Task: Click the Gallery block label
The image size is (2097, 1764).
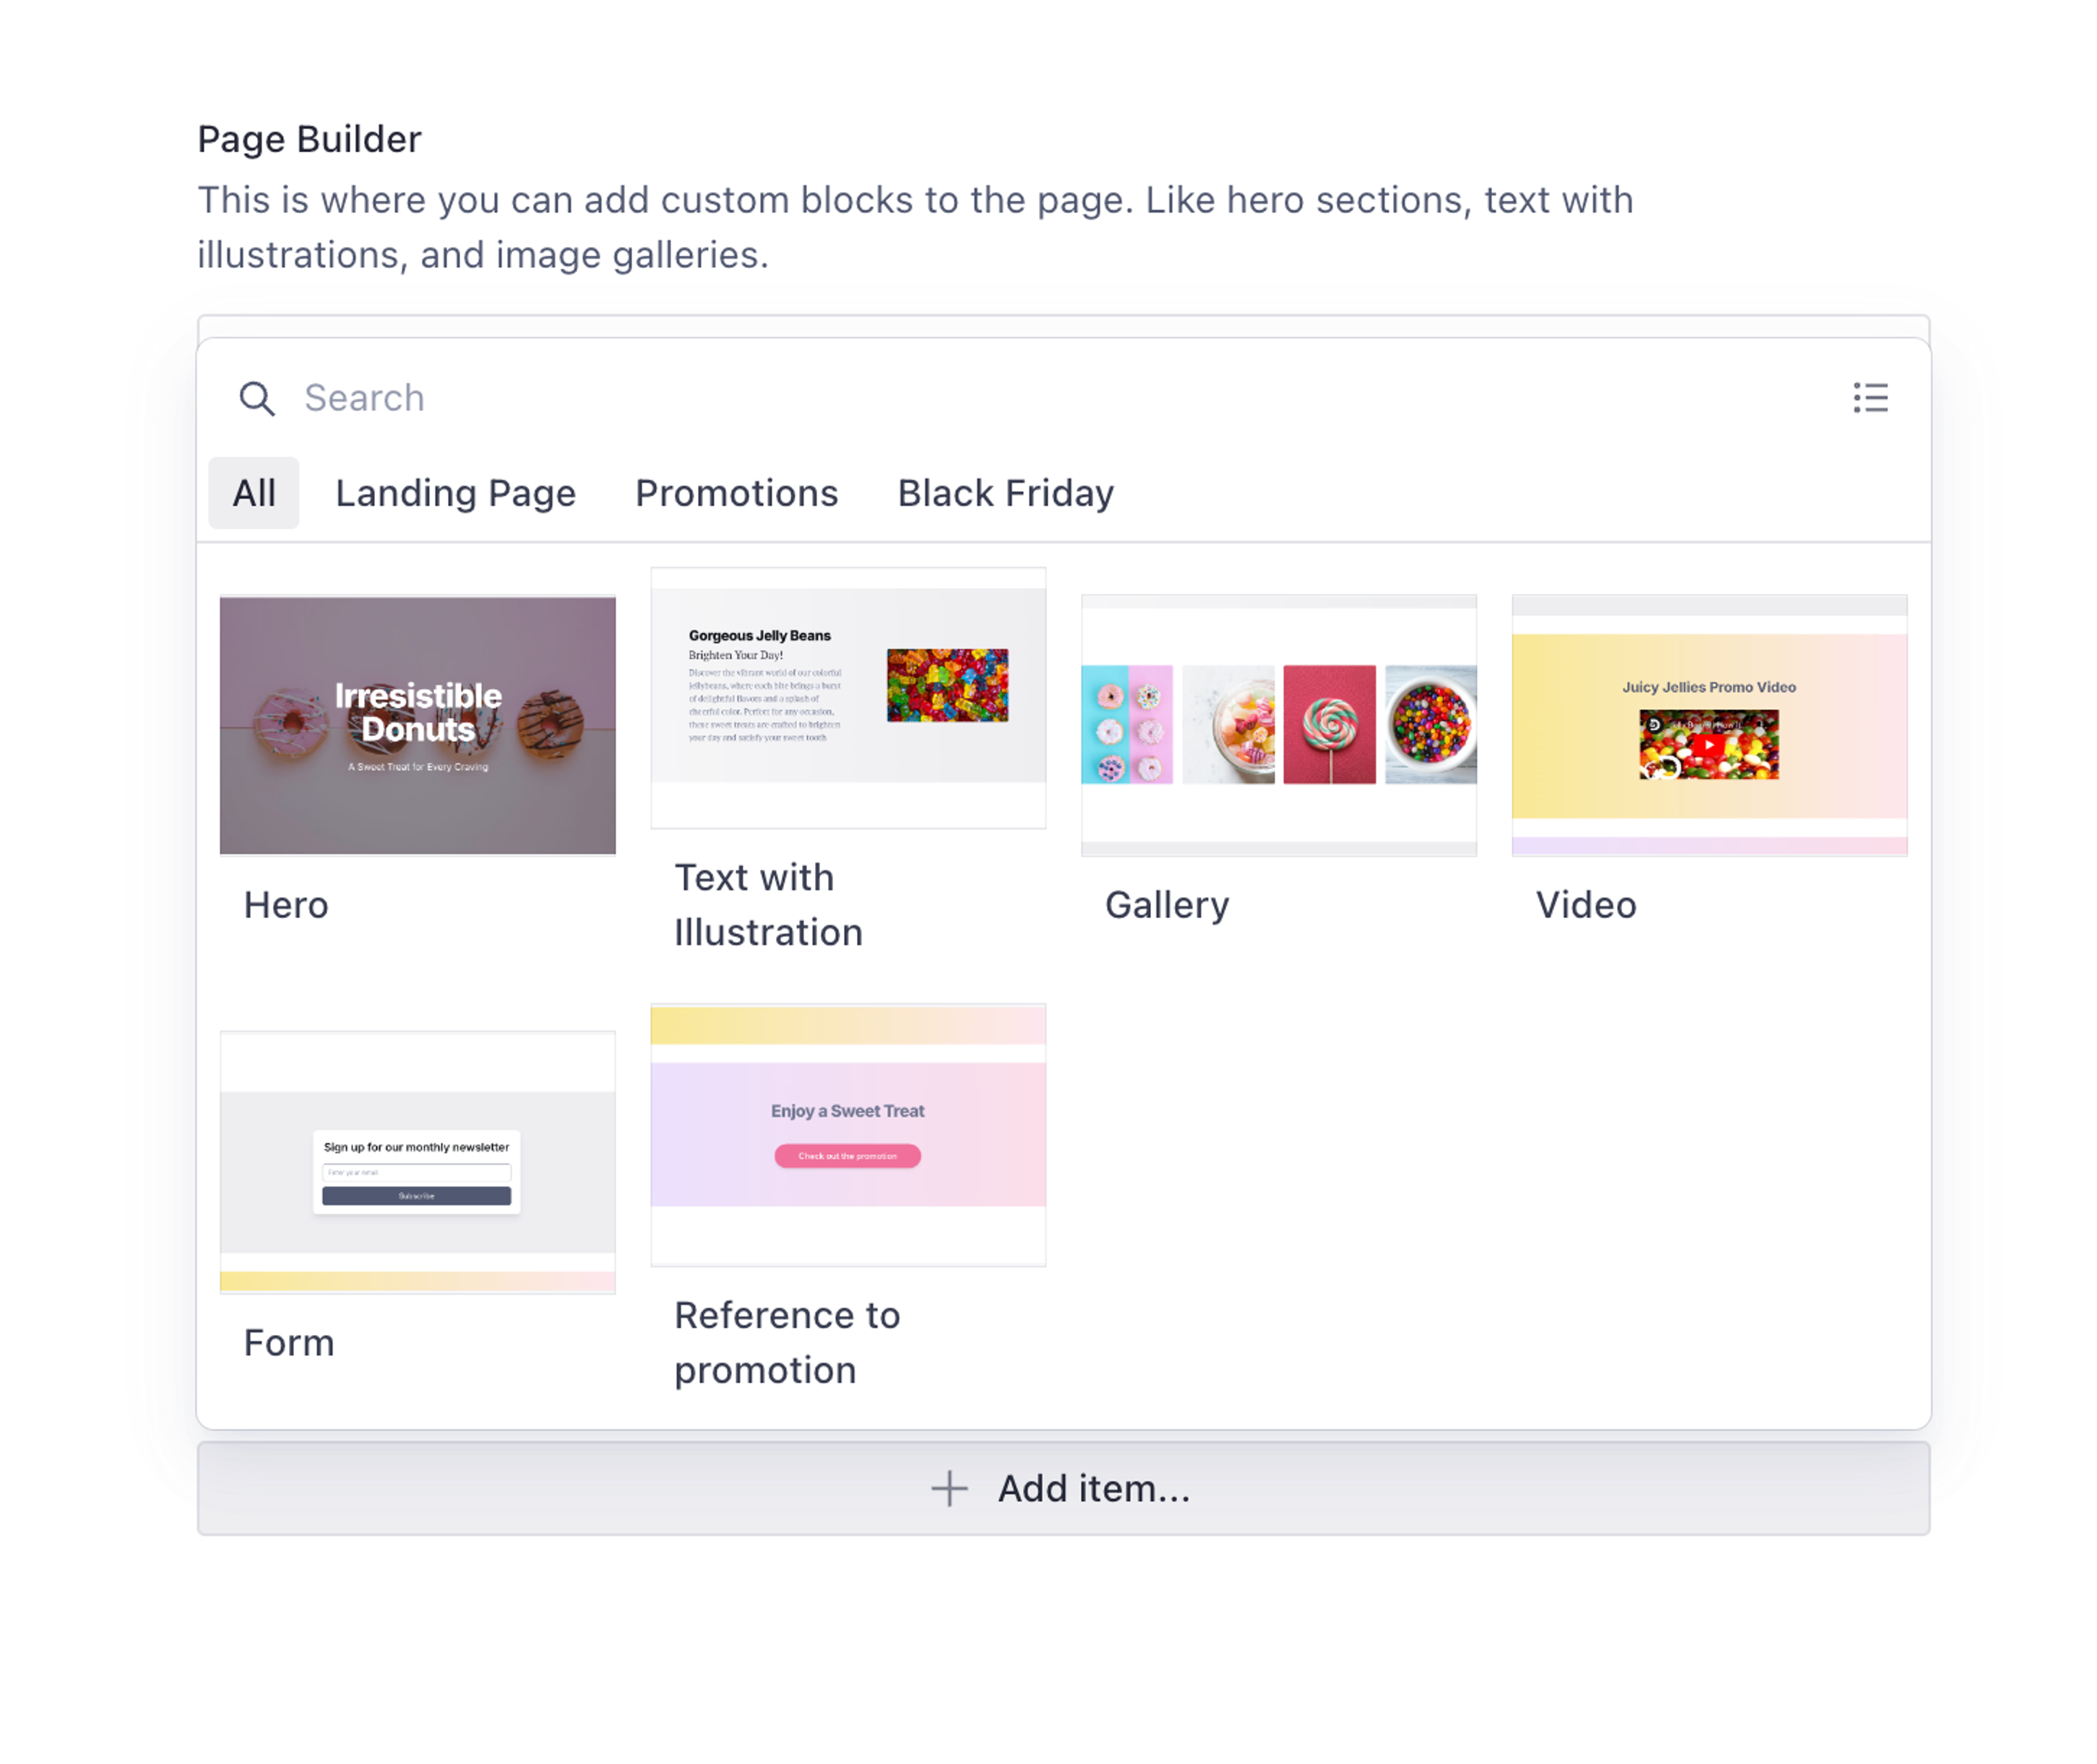Action: coord(1166,905)
